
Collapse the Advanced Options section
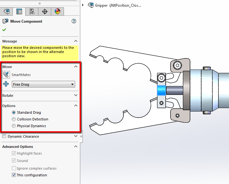point(76,147)
